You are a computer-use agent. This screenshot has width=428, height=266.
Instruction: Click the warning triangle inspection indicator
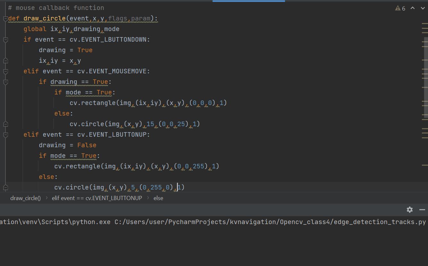pyautogui.click(x=398, y=8)
